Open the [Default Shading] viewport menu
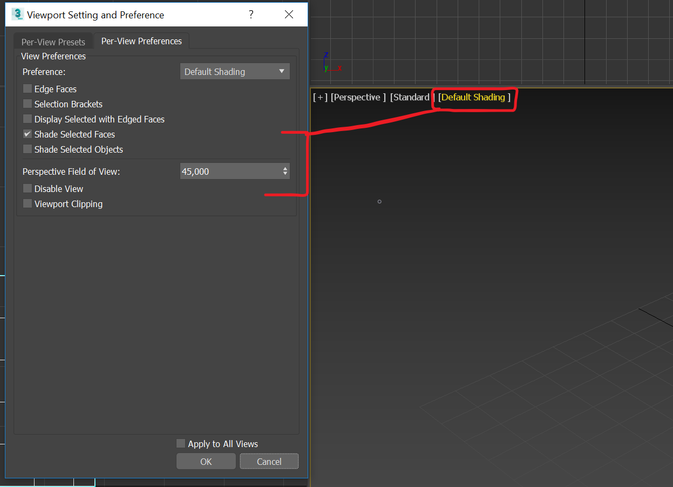 pyautogui.click(x=474, y=98)
